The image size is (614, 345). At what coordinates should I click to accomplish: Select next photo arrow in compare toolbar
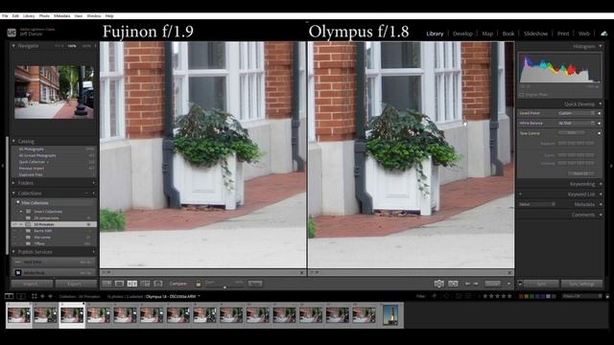click(476, 284)
